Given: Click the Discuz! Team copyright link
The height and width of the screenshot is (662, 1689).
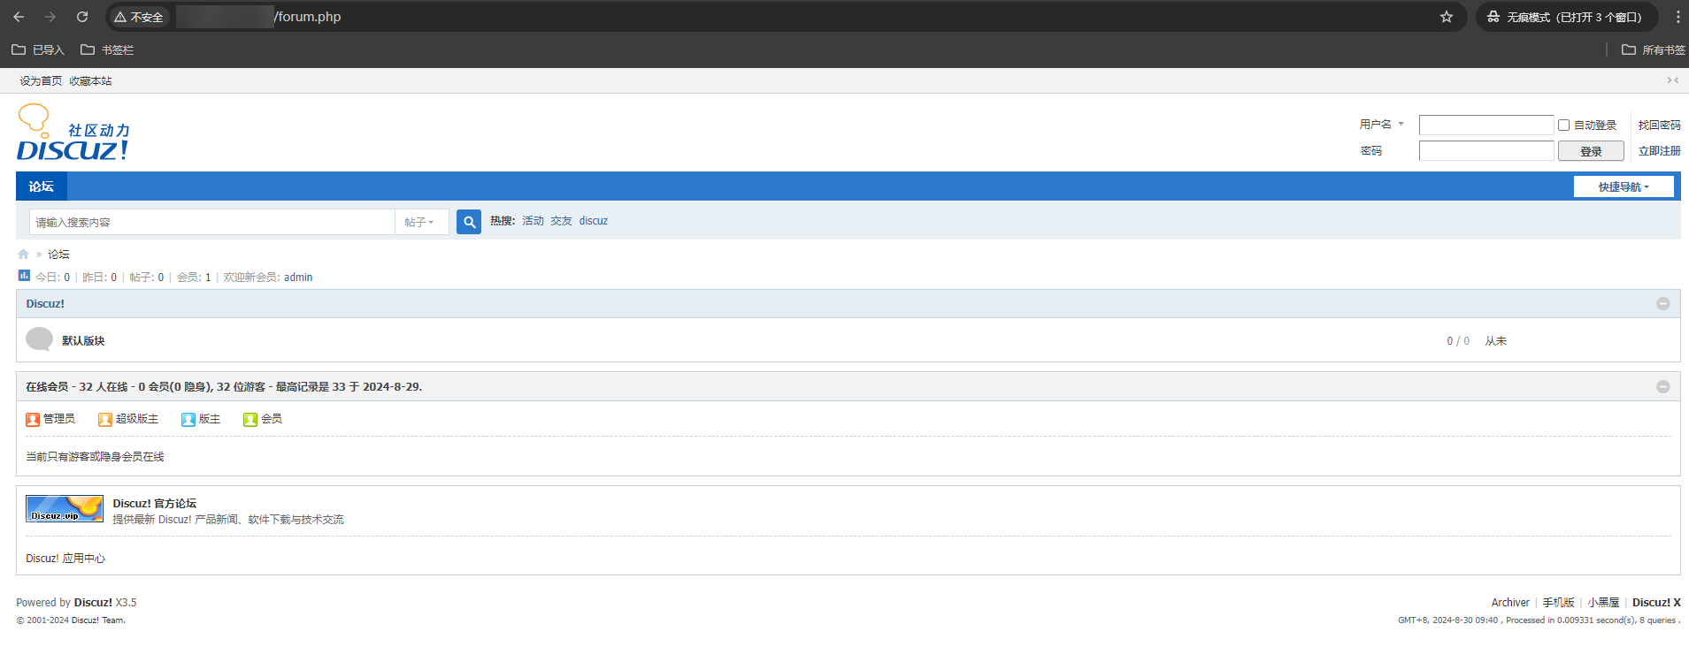Looking at the screenshot, I should pyautogui.click(x=98, y=620).
